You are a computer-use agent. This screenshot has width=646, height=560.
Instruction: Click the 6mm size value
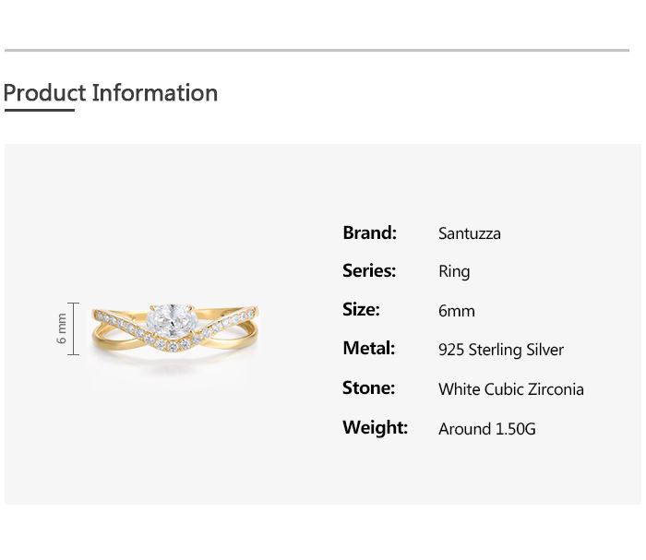[x=457, y=311]
